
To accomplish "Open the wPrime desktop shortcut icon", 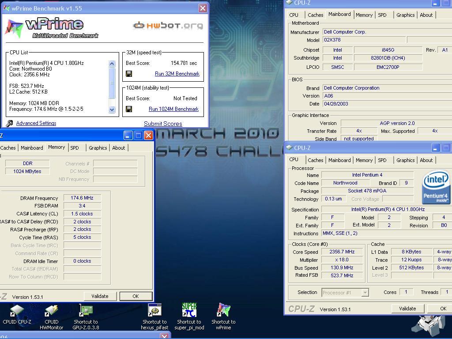I will [223, 317].
